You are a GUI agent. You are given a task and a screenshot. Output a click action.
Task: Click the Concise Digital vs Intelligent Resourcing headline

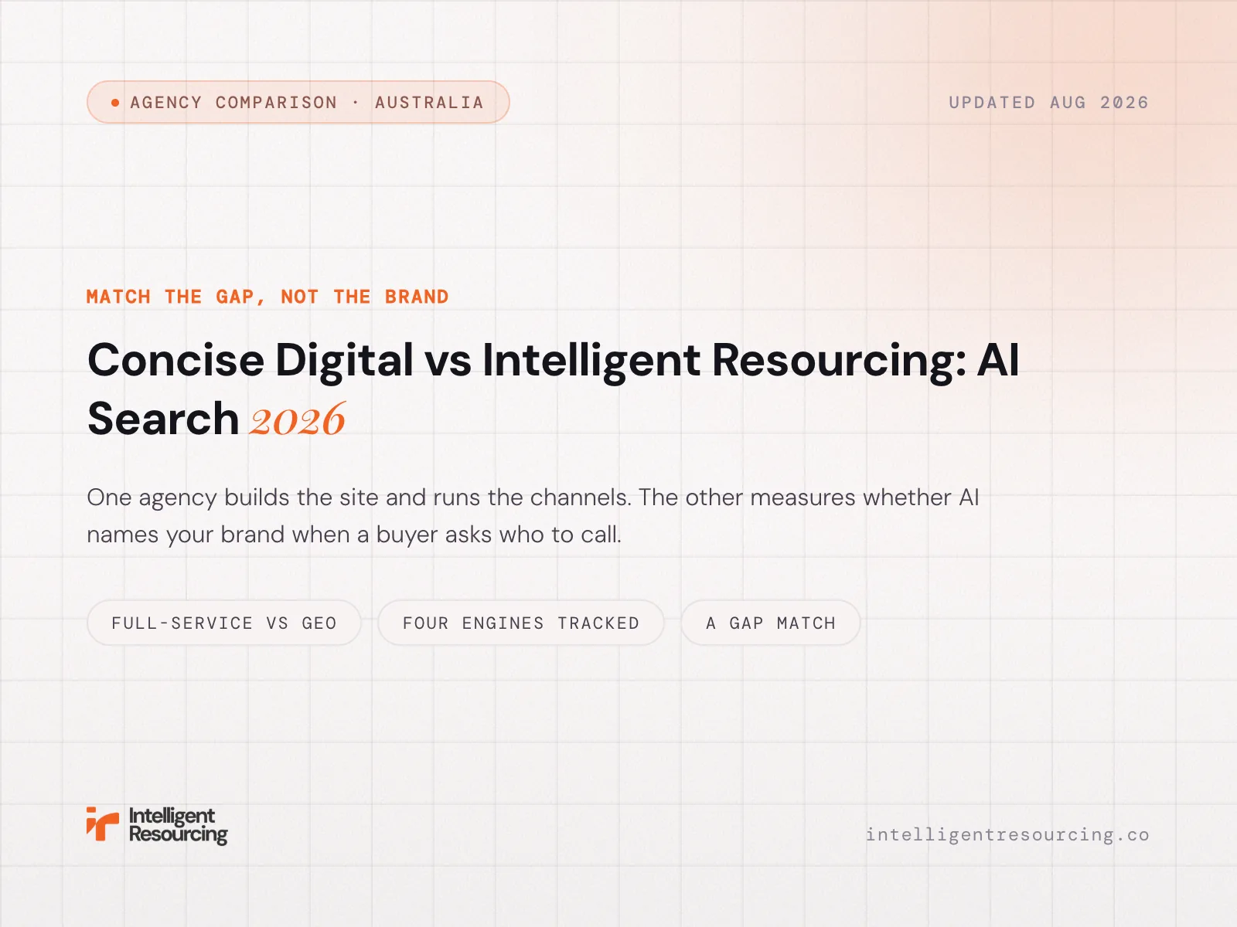tap(554, 389)
